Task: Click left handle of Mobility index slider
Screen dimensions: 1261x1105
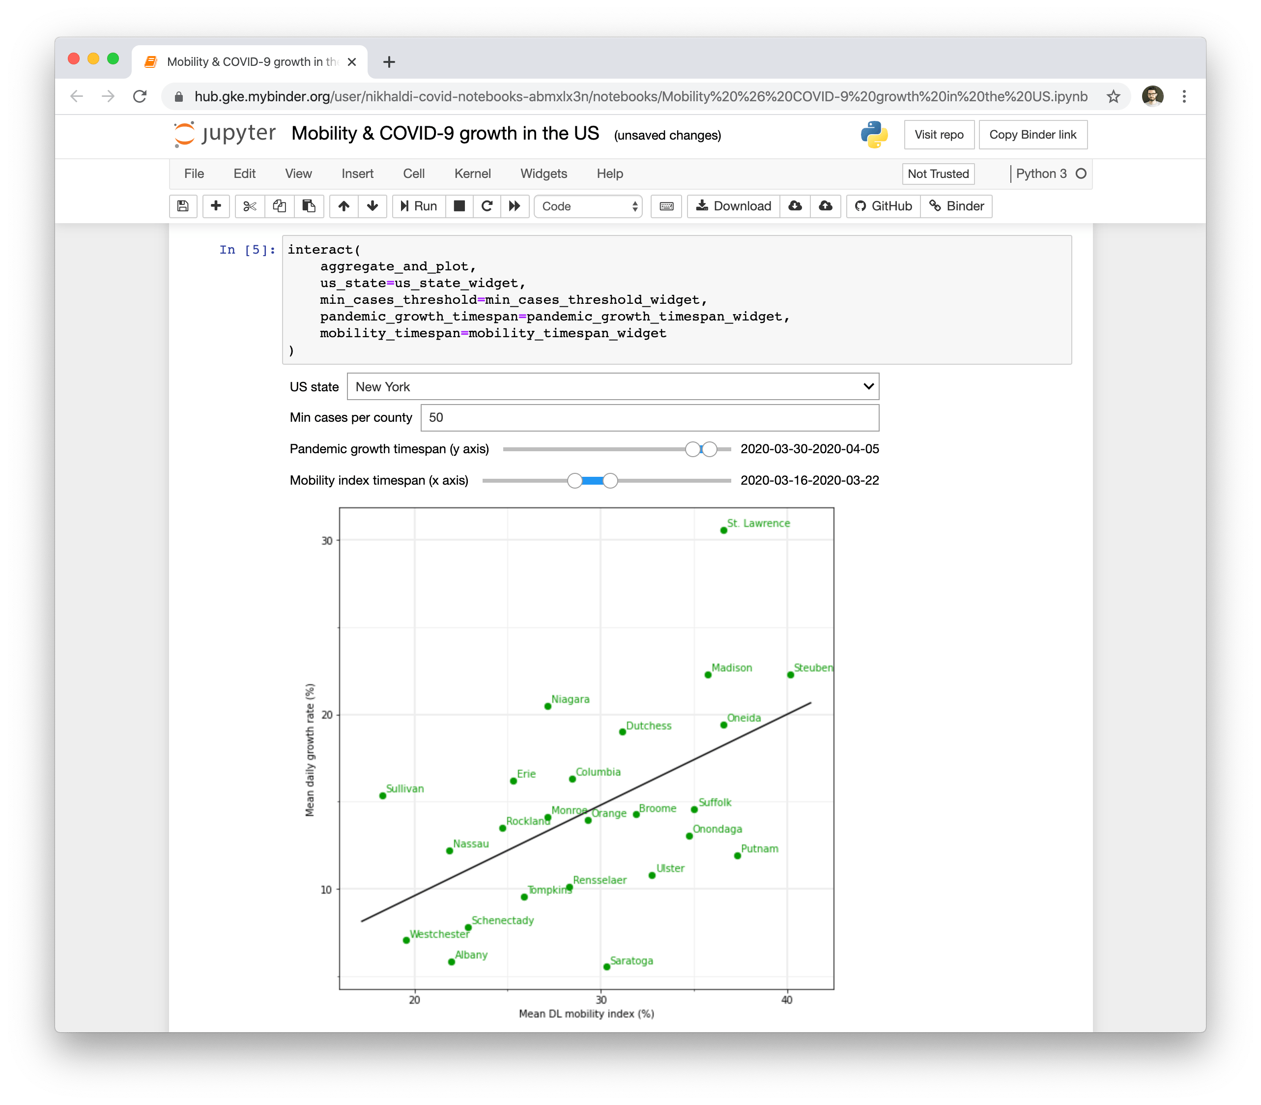Action: [x=574, y=481]
